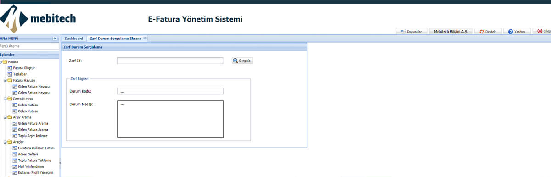Viewport: 551px width, 177px height.
Task: Click the Giden Fatura Arama icon
Action: tap(15, 123)
